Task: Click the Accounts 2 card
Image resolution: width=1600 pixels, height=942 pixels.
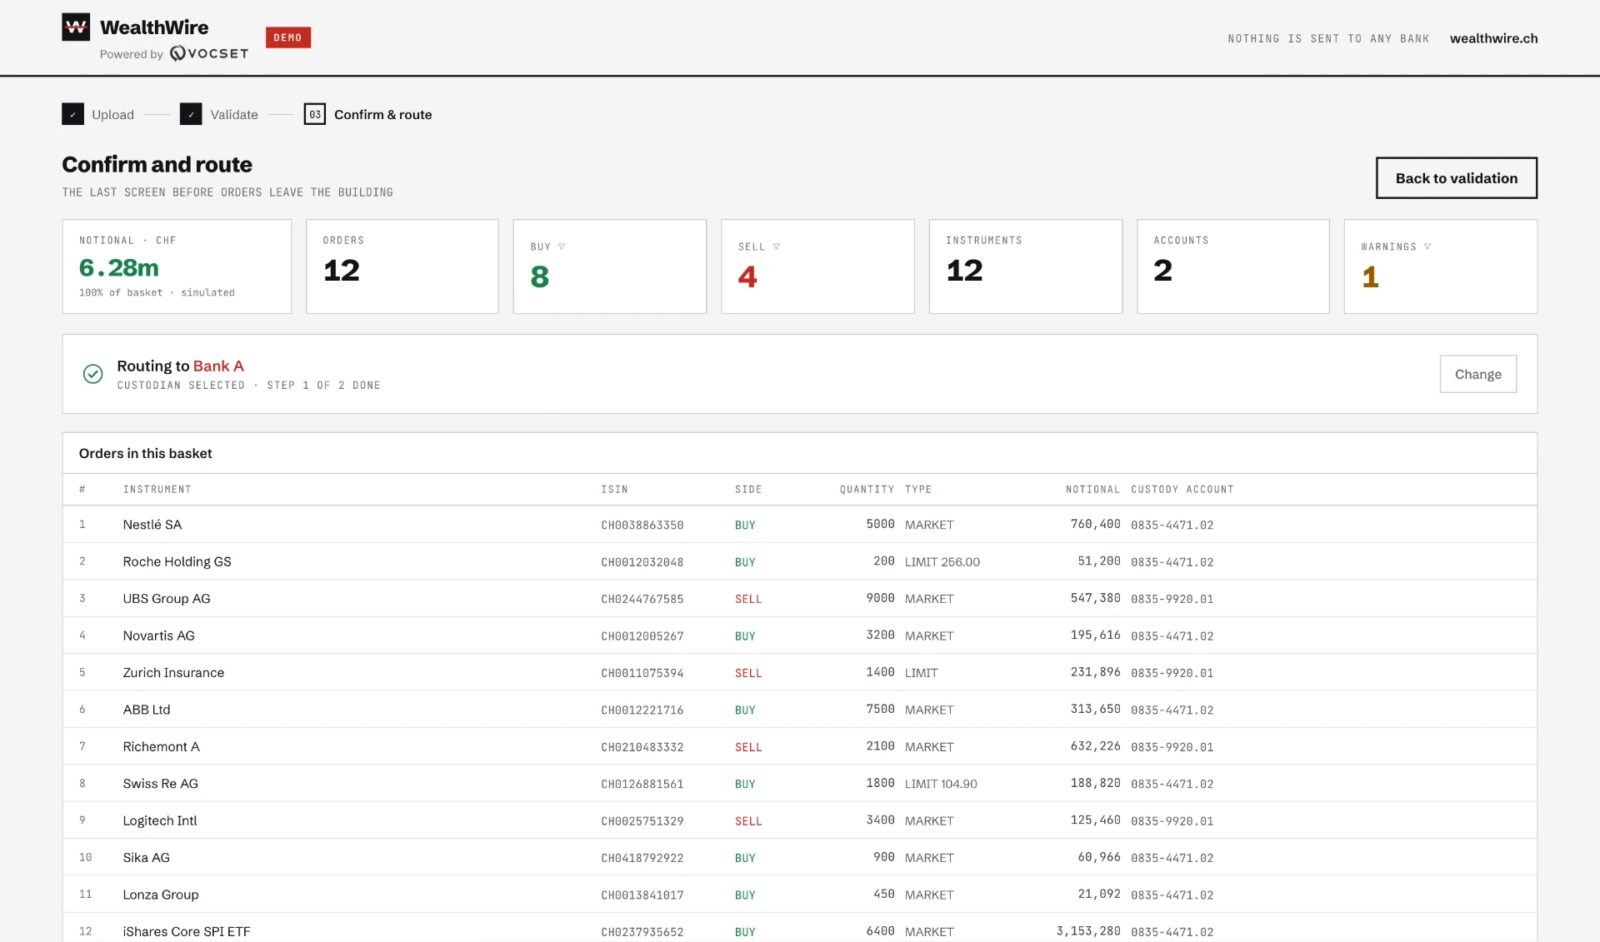Action: click(x=1233, y=267)
